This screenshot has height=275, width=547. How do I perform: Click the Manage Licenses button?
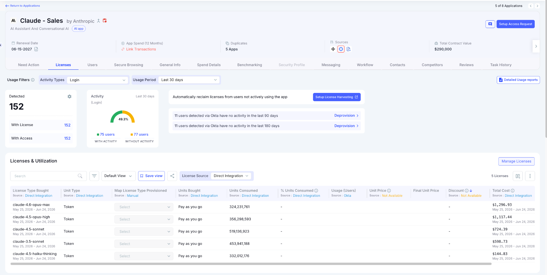tap(516, 161)
